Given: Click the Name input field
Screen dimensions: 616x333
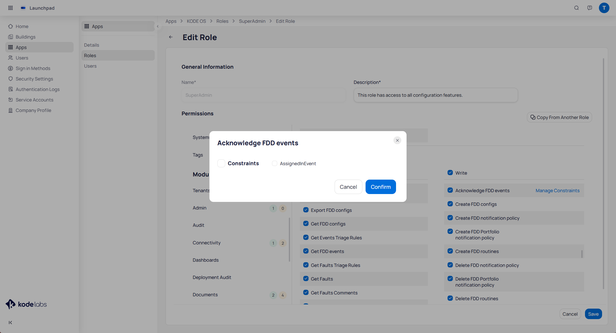Looking at the screenshot, I should click(263, 95).
